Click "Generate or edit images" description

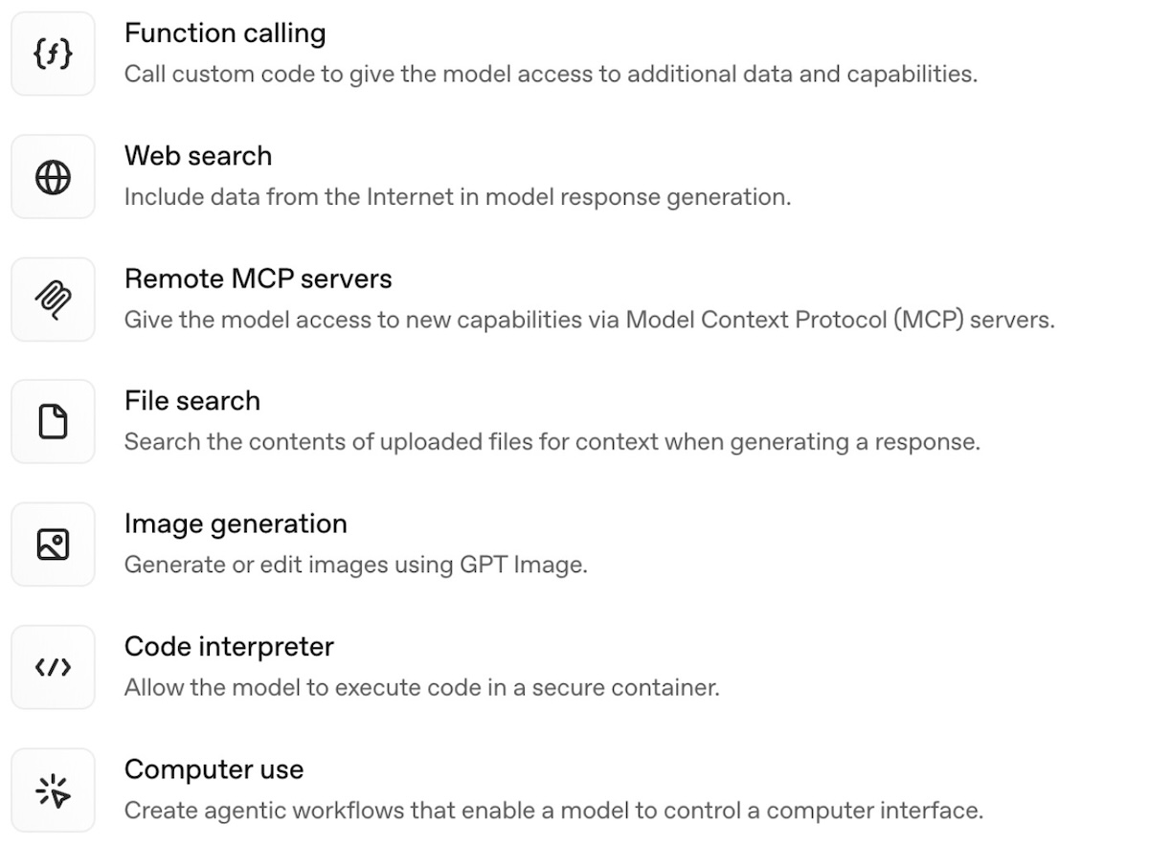pyautogui.click(x=355, y=565)
